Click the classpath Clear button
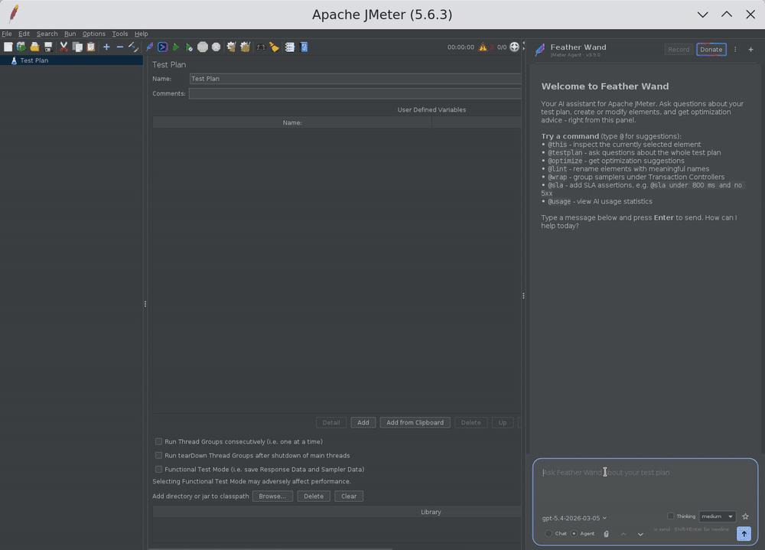This screenshot has height=550, width=765. coord(348,496)
